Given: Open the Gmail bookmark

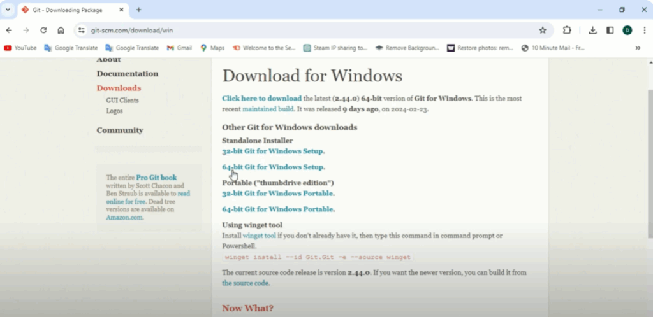Looking at the screenshot, I should click(179, 48).
